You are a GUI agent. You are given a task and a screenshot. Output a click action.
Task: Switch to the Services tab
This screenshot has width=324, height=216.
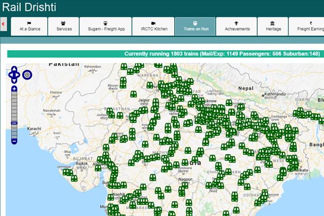[64, 26]
